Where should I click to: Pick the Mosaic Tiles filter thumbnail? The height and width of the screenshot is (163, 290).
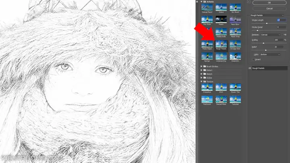[235, 87]
